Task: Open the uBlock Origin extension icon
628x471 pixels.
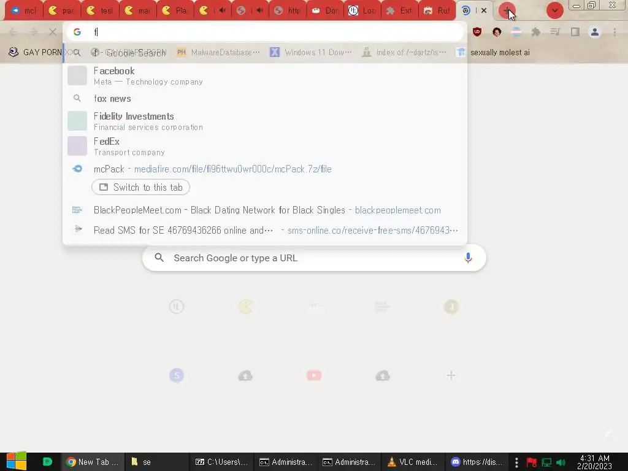Action: (477, 32)
